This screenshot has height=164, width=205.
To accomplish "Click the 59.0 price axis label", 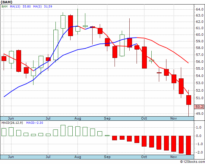I will (200, 41).
